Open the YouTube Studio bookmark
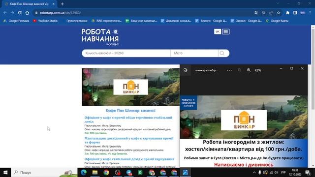Image resolution: width=315 pixels, height=177 pixels. [45, 21]
